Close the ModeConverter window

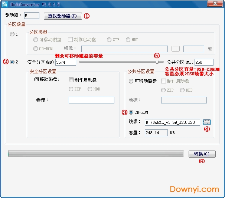click(215, 3)
